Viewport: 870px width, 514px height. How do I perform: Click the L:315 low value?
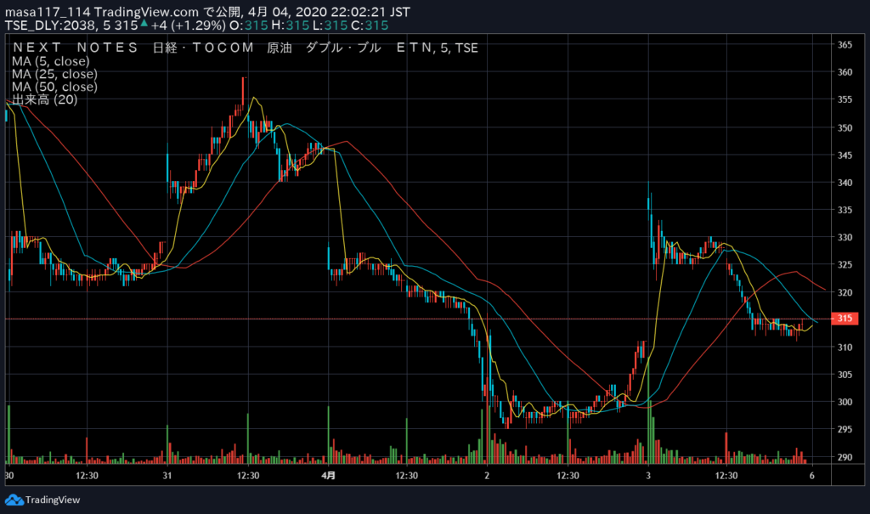[329, 25]
